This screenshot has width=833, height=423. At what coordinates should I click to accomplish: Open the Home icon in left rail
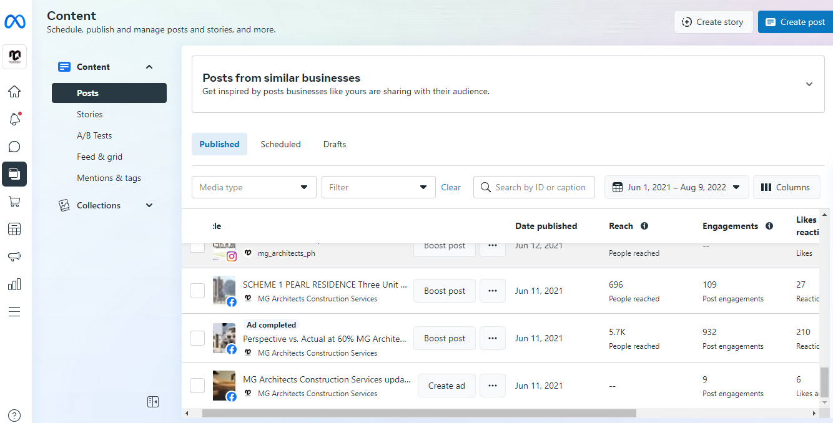click(14, 92)
